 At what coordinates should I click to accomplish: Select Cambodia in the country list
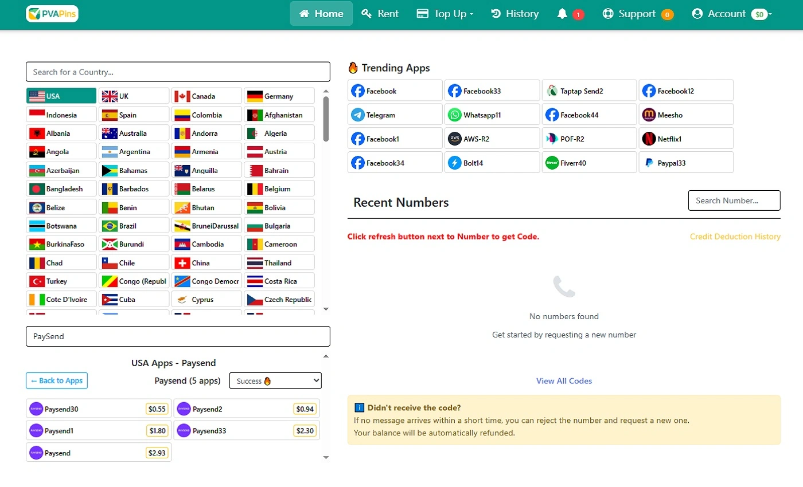[x=206, y=244]
